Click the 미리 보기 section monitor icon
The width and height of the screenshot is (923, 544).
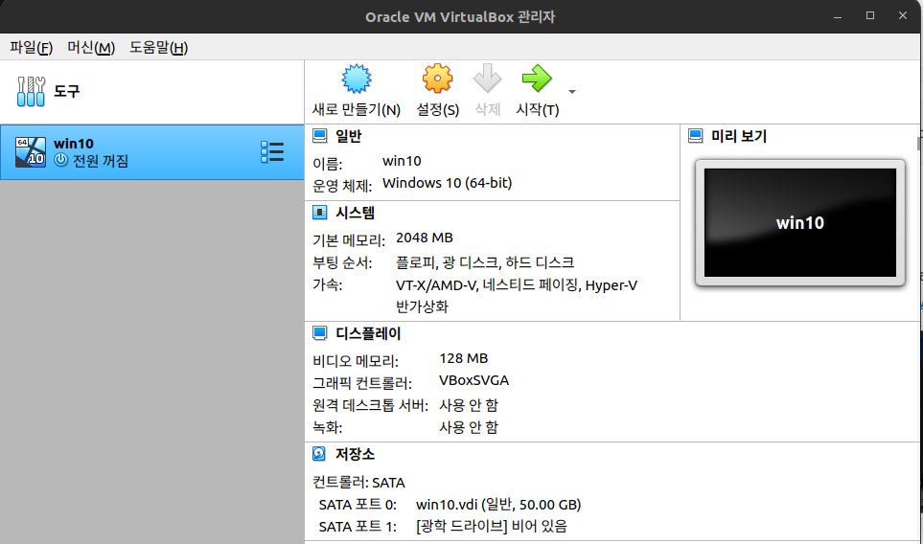coord(695,136)
